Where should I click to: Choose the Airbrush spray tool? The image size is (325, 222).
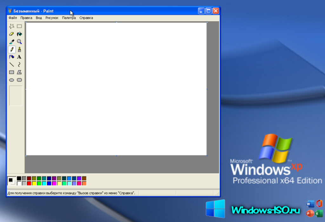click(x=12, y=57)
